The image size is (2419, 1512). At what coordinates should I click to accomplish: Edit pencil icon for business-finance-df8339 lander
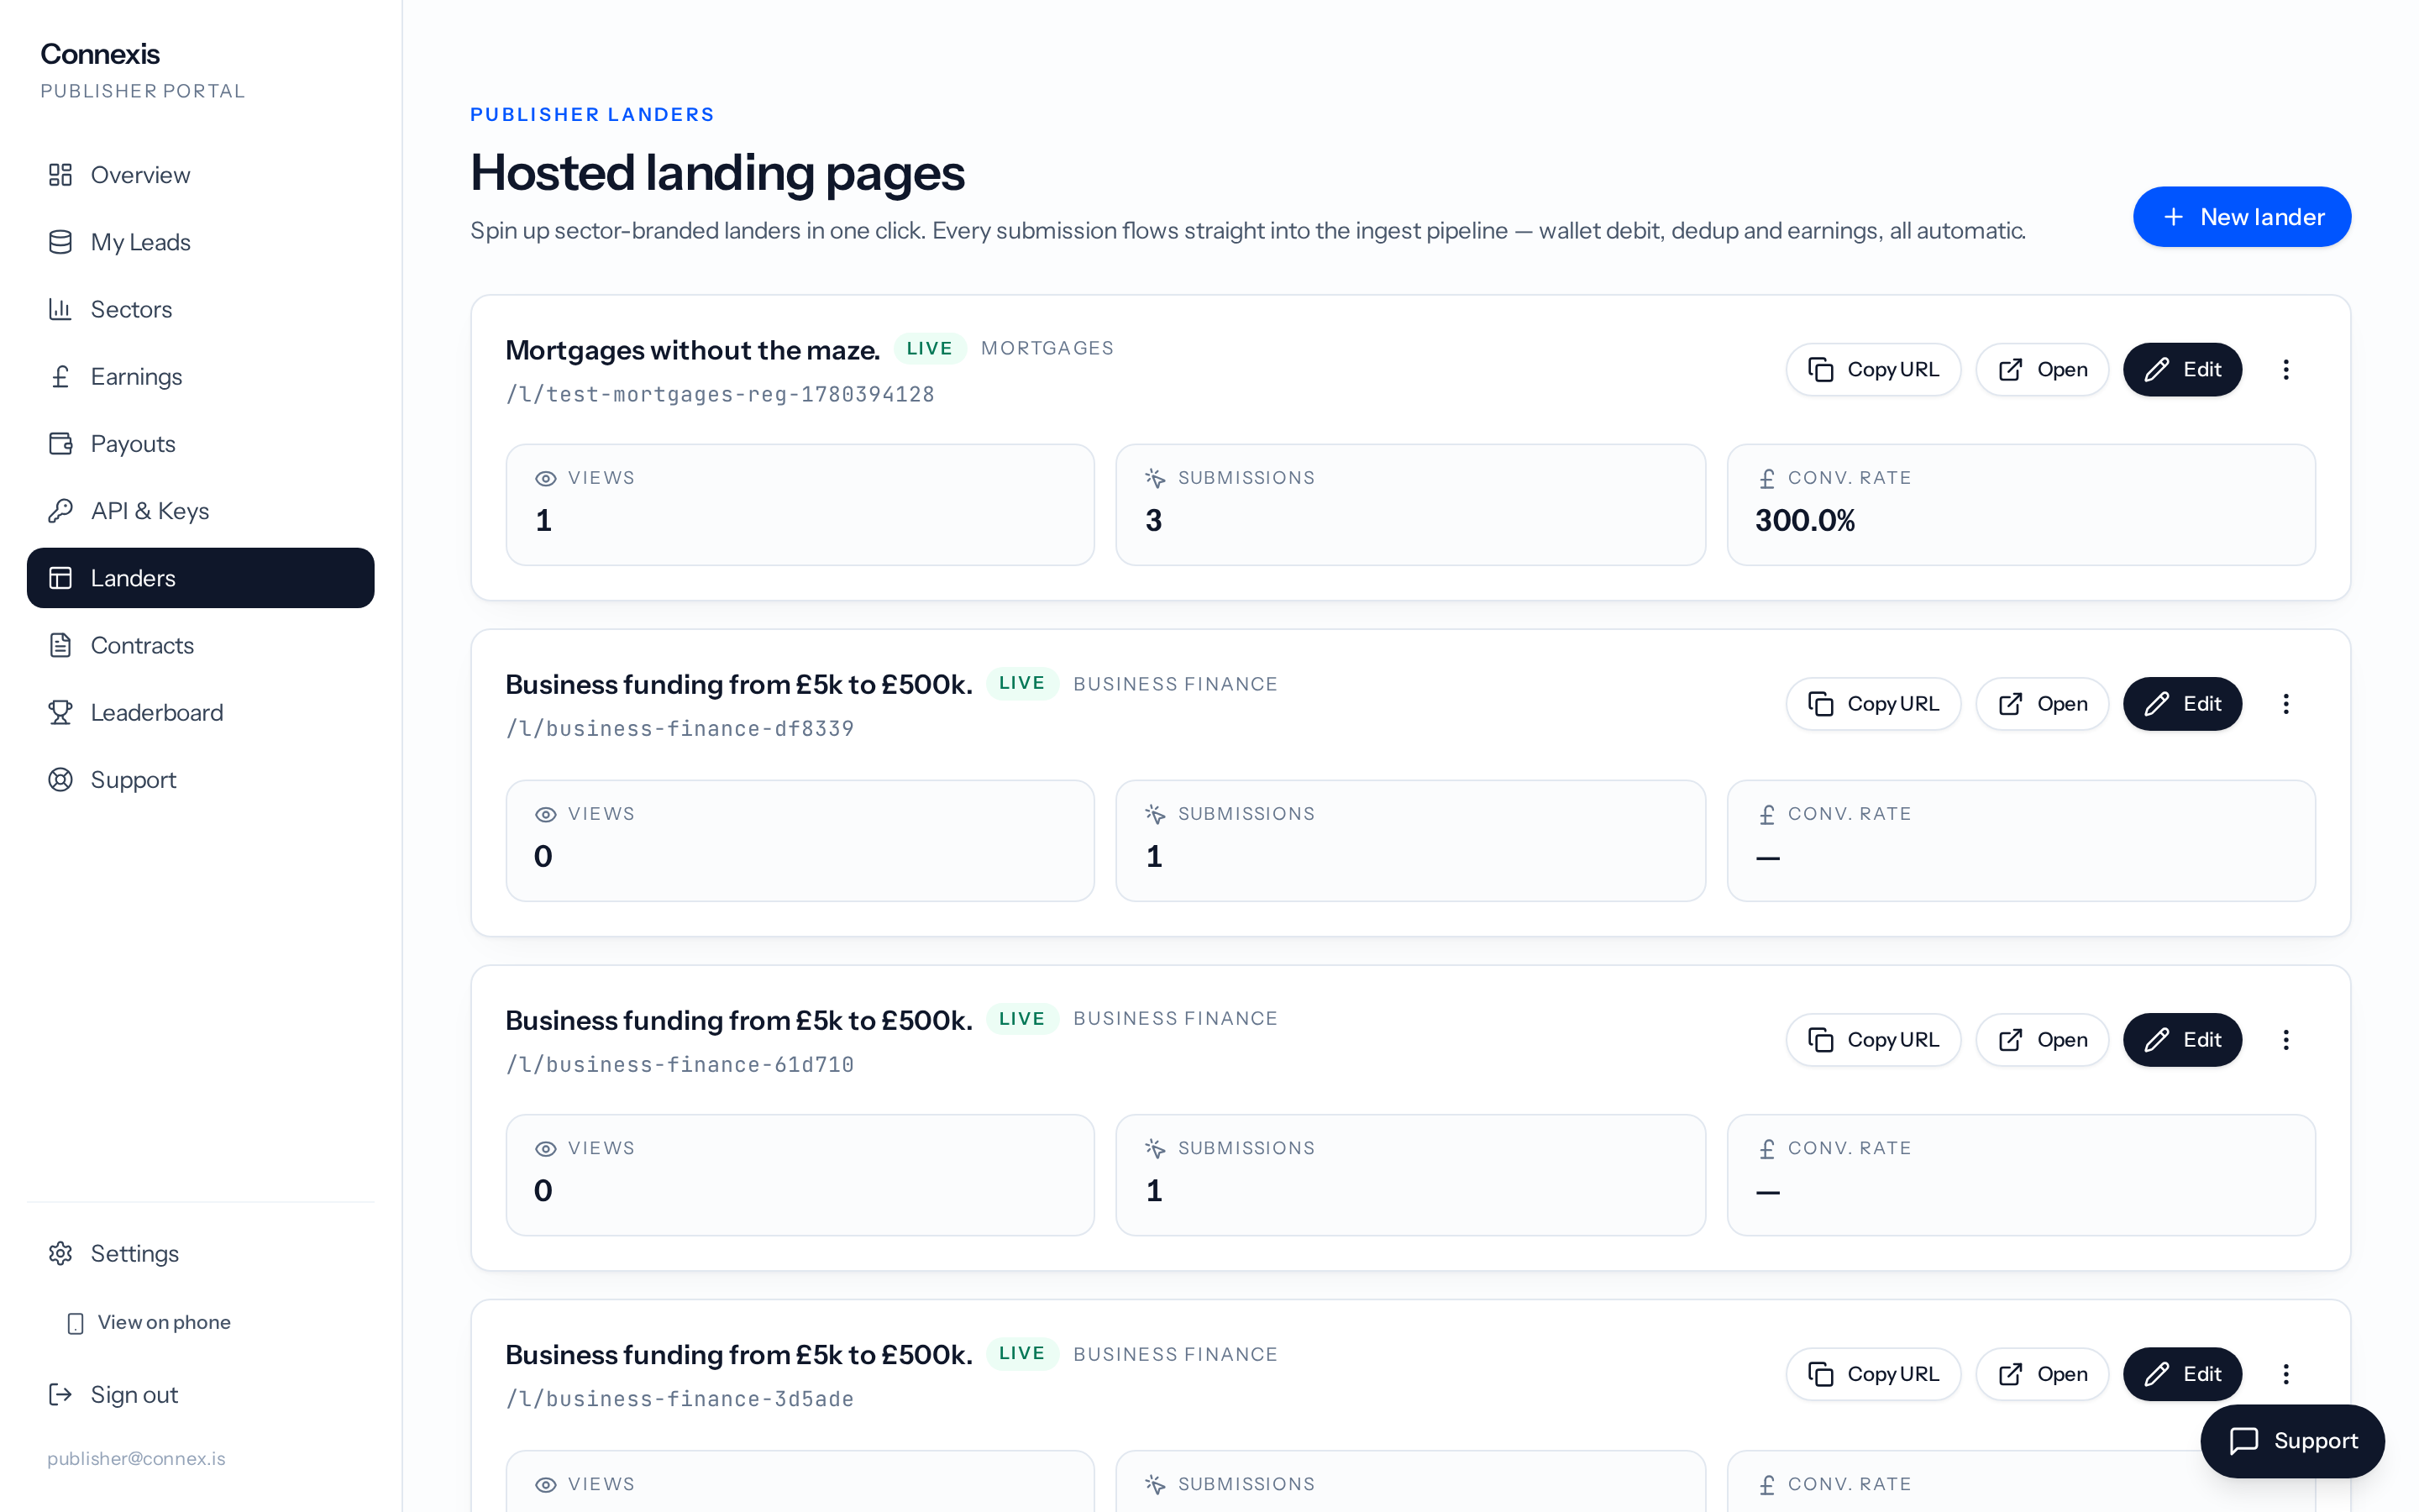coord(2156,704)
